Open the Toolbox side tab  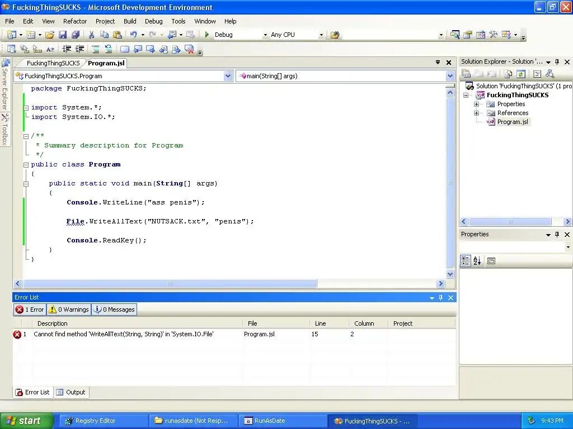point(5,130)
